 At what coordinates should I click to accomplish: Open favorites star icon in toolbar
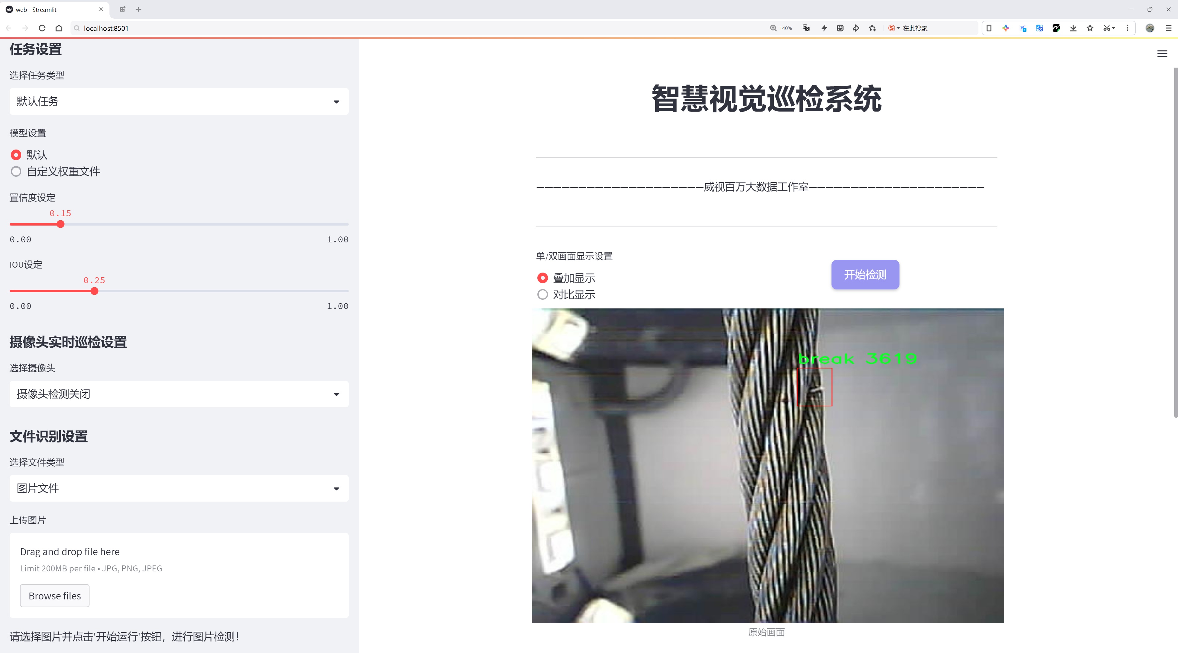click(1090, 28)
